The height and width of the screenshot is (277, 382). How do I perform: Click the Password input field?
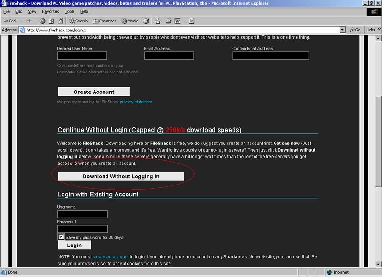[82, 228]
